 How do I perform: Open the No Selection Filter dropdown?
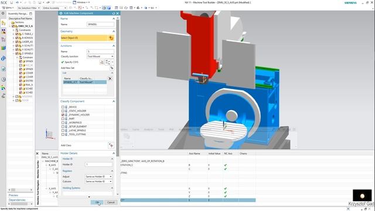coord(29,8)
